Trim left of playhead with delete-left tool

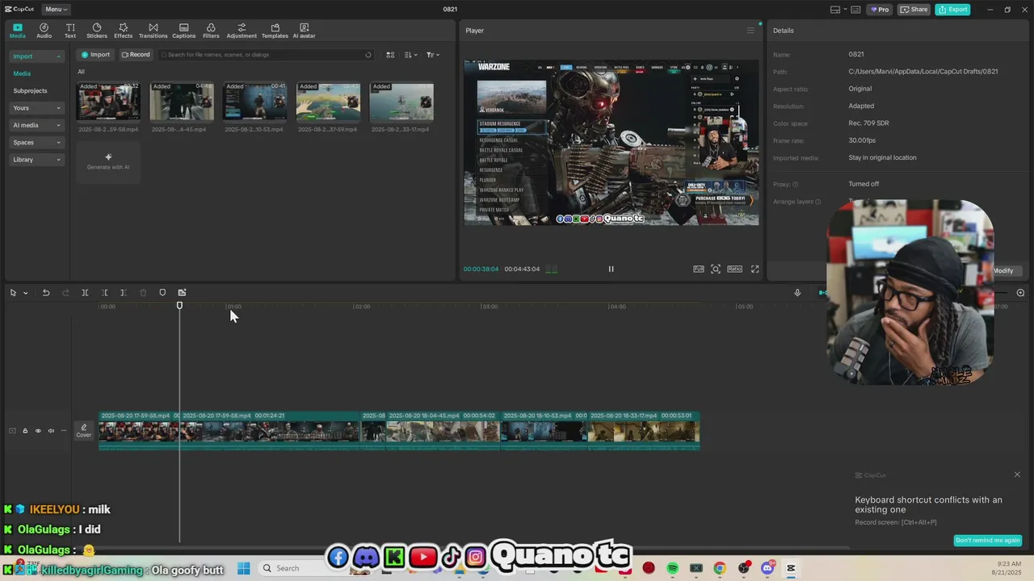(x=104, y=293)
